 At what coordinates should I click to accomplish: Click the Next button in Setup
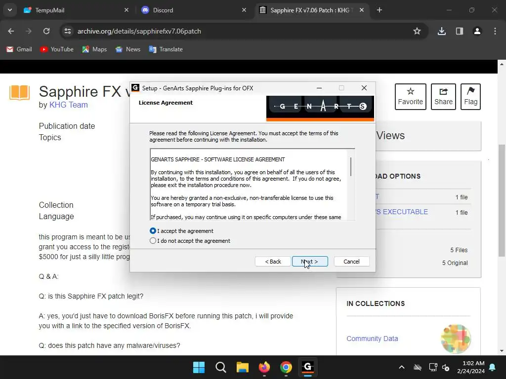point(310,262)
